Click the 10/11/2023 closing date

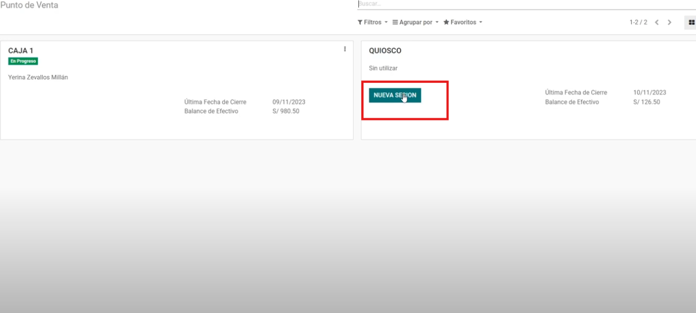coord(649,92)
